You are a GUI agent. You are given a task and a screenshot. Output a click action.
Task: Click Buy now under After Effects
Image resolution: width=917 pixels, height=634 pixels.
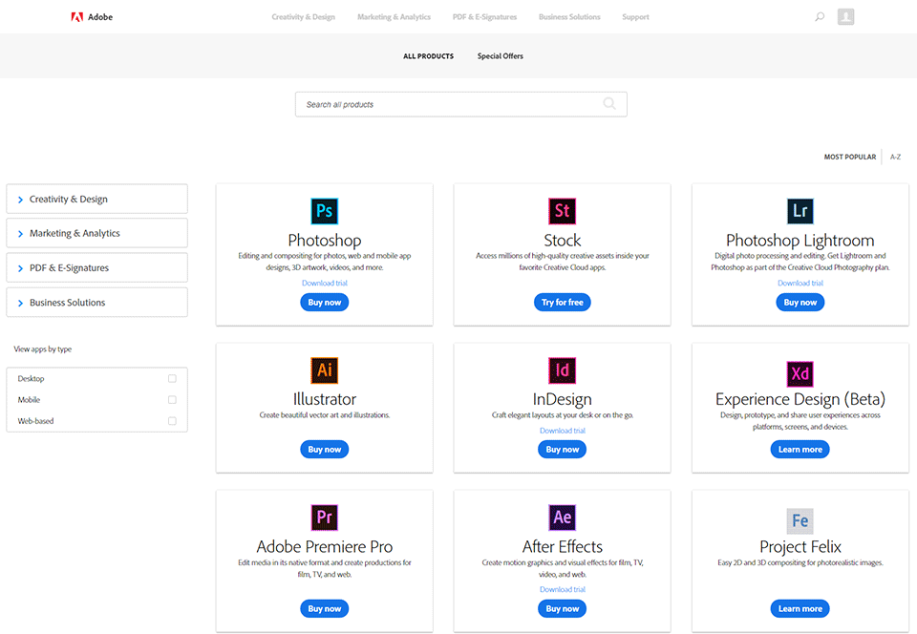[x=562, y=608]
